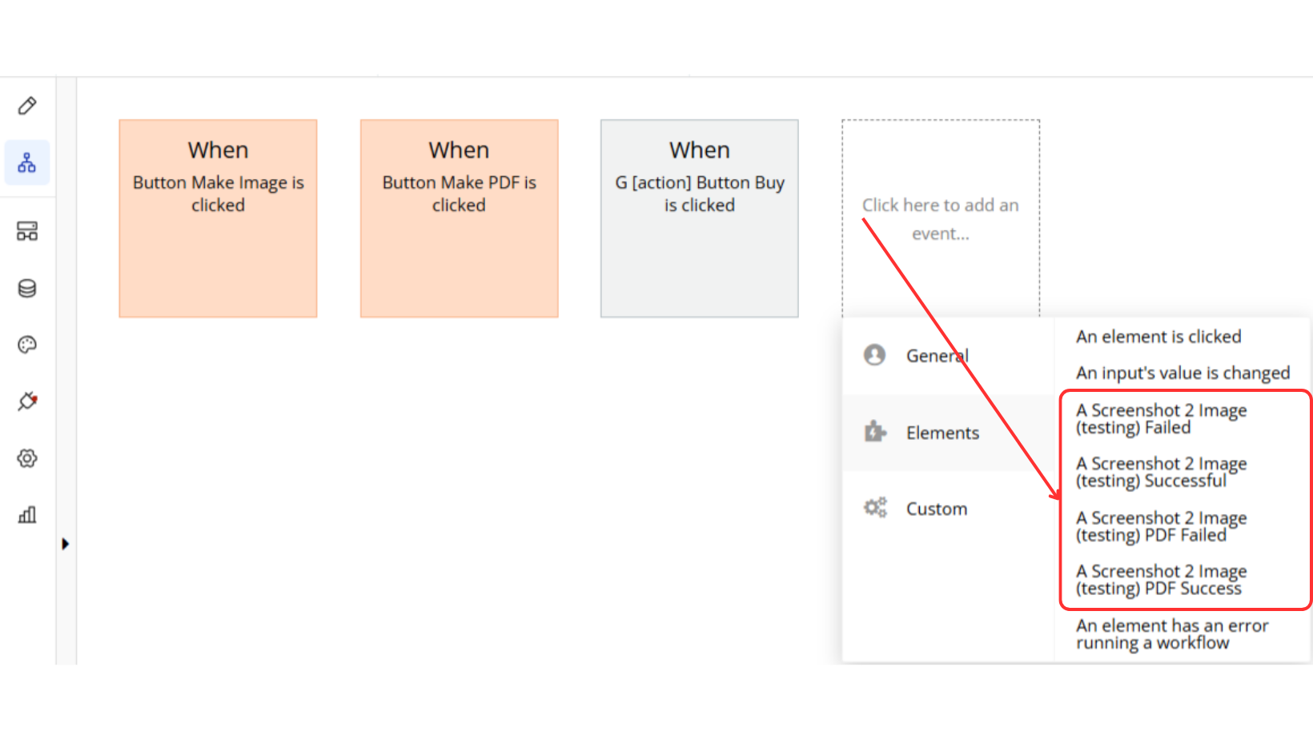Expand the sidebar with the black arrow

(x=65, y=544)
